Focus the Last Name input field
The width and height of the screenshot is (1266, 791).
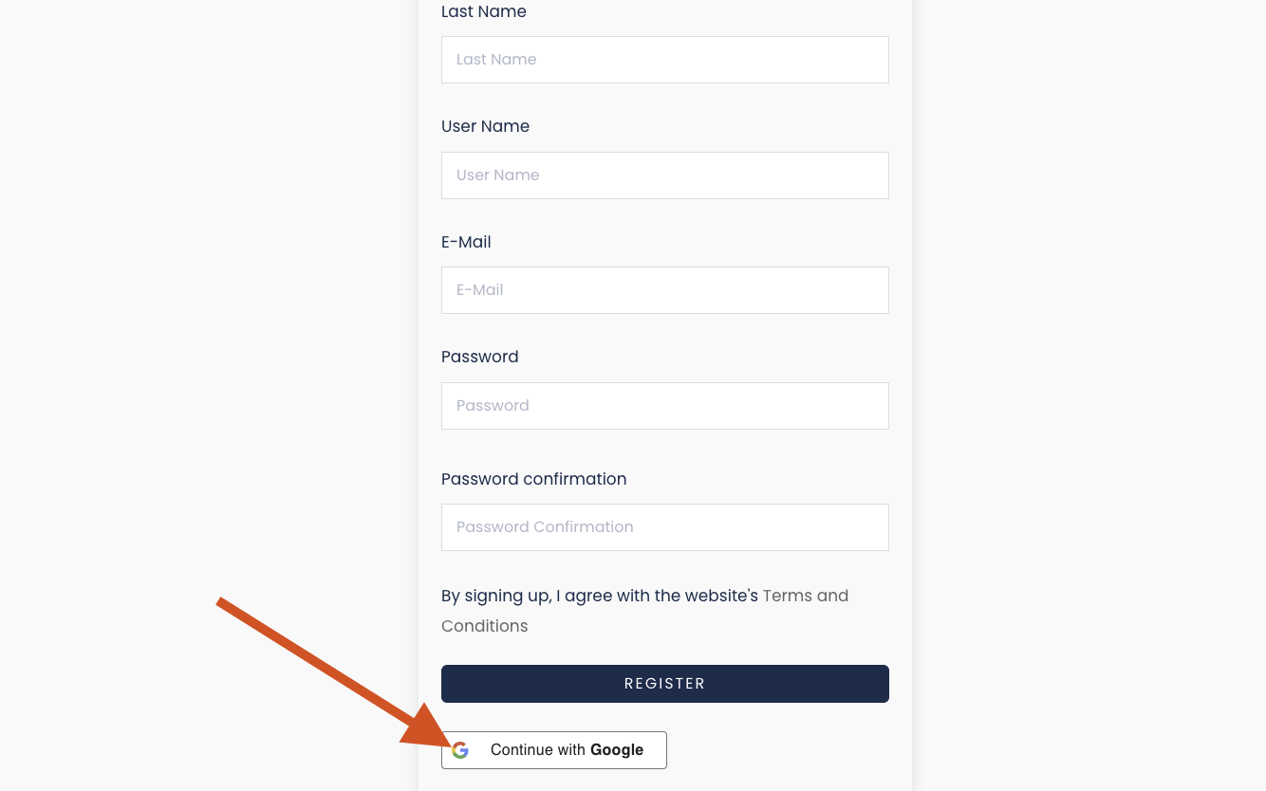coord(664,60)
